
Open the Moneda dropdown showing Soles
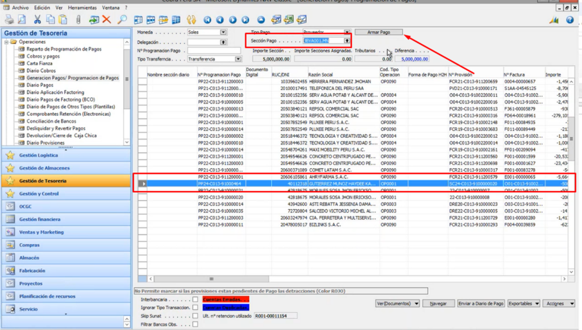coord(223,32)
